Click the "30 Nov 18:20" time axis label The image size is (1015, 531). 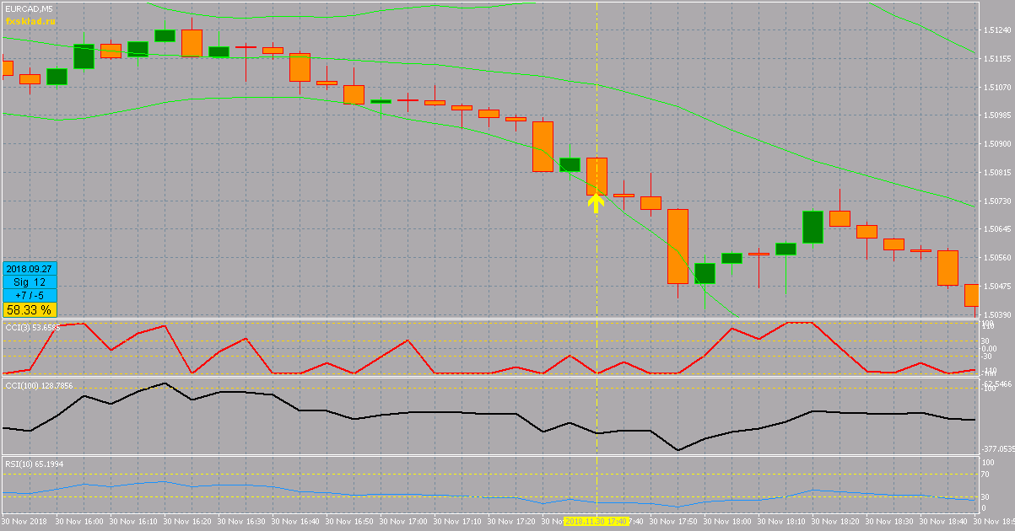tap(835, 523)
